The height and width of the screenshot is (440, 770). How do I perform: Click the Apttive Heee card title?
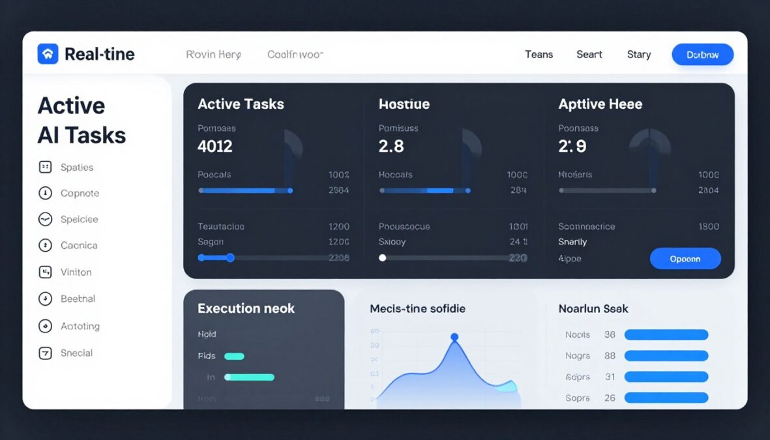pos(600,104)
